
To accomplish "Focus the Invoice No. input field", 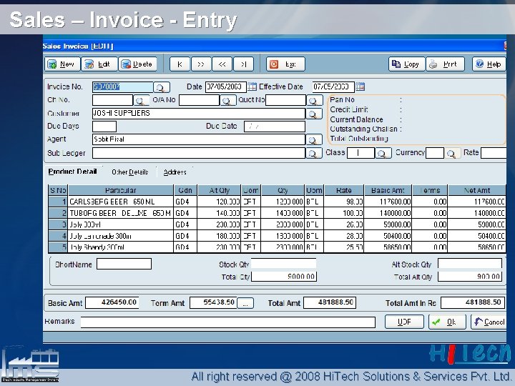I will (122, 87).
